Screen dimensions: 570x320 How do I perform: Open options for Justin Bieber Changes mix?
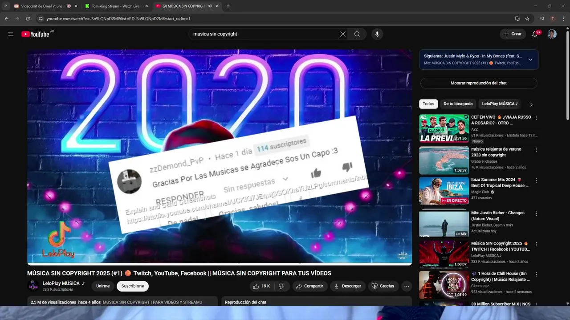tap(536, 213)
